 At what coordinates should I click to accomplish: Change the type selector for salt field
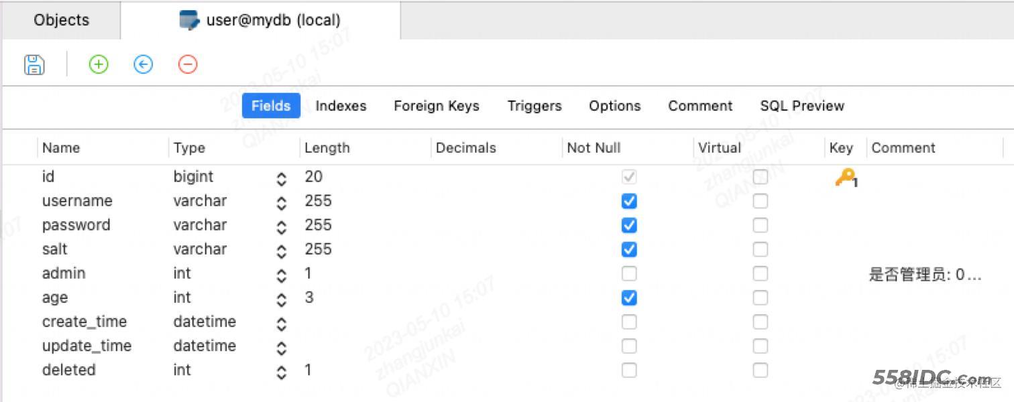point(282,251)
